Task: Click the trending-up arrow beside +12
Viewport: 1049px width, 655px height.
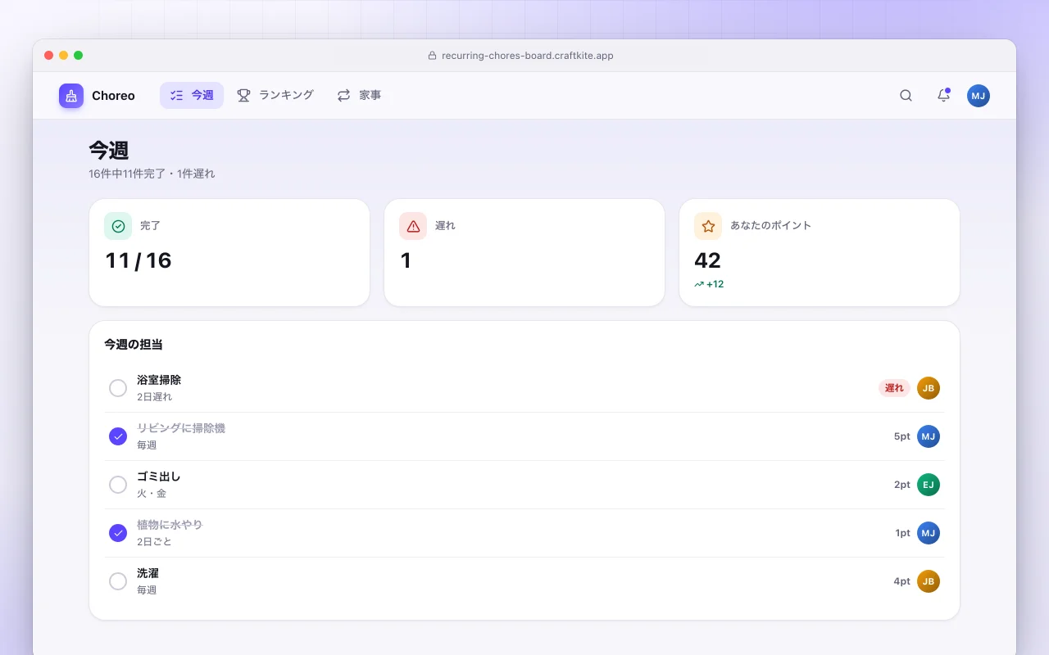Action: [699, 285]
